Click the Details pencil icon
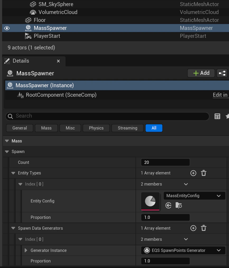Viewport: 229px width, 268px height. coord(7,61)
